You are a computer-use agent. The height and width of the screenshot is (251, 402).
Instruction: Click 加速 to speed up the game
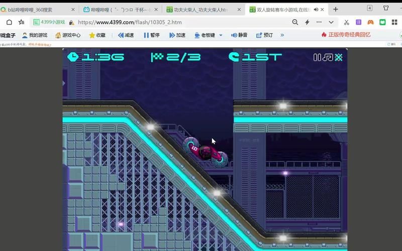point(177,35)
